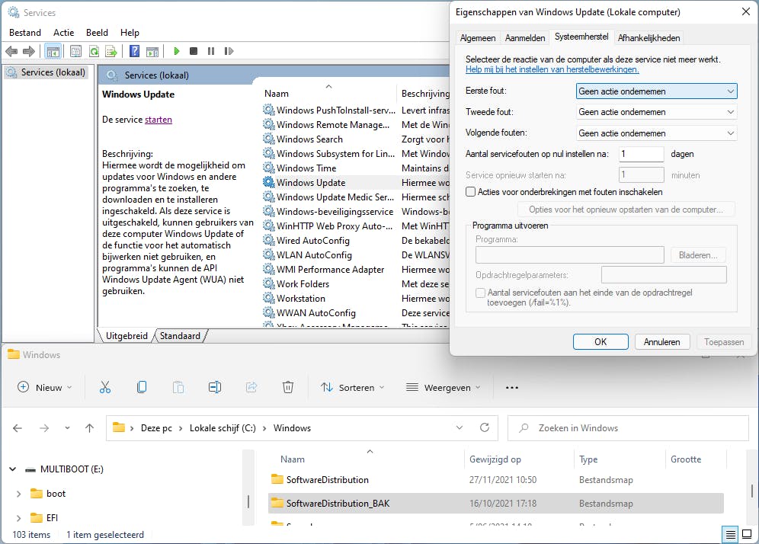Sort by Gewijzigd op column header

pos(495,459)
